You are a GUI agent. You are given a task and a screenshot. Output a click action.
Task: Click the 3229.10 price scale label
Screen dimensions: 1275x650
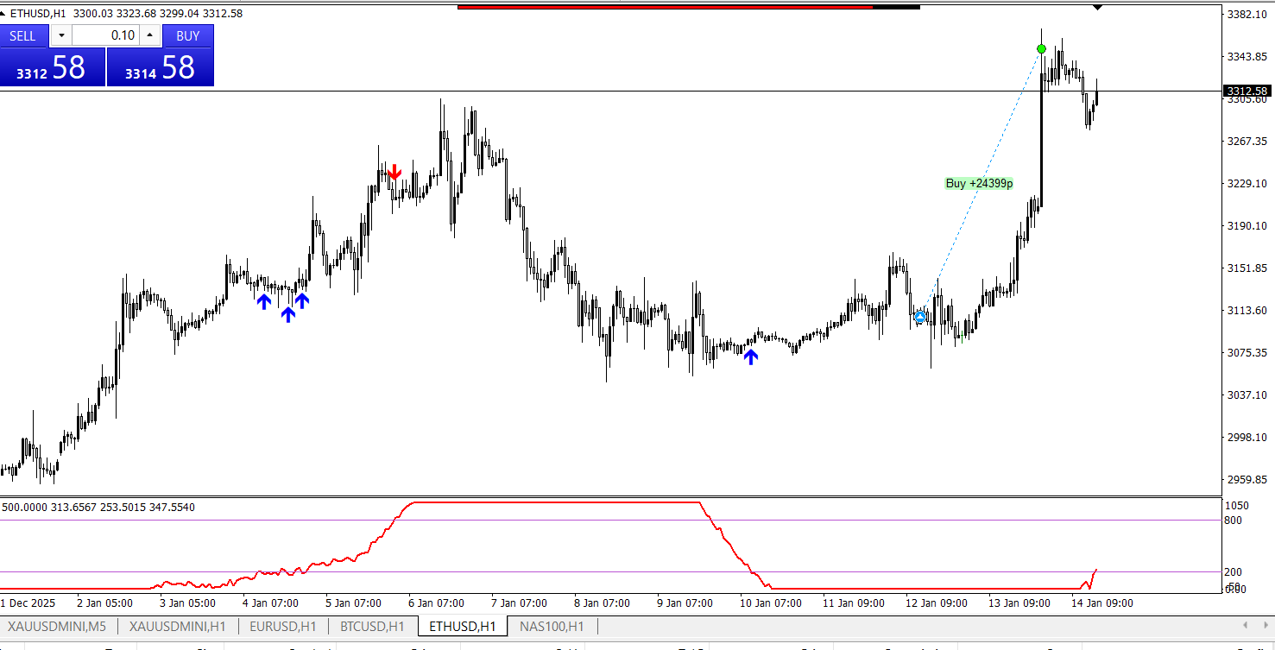pos(1247,184)
